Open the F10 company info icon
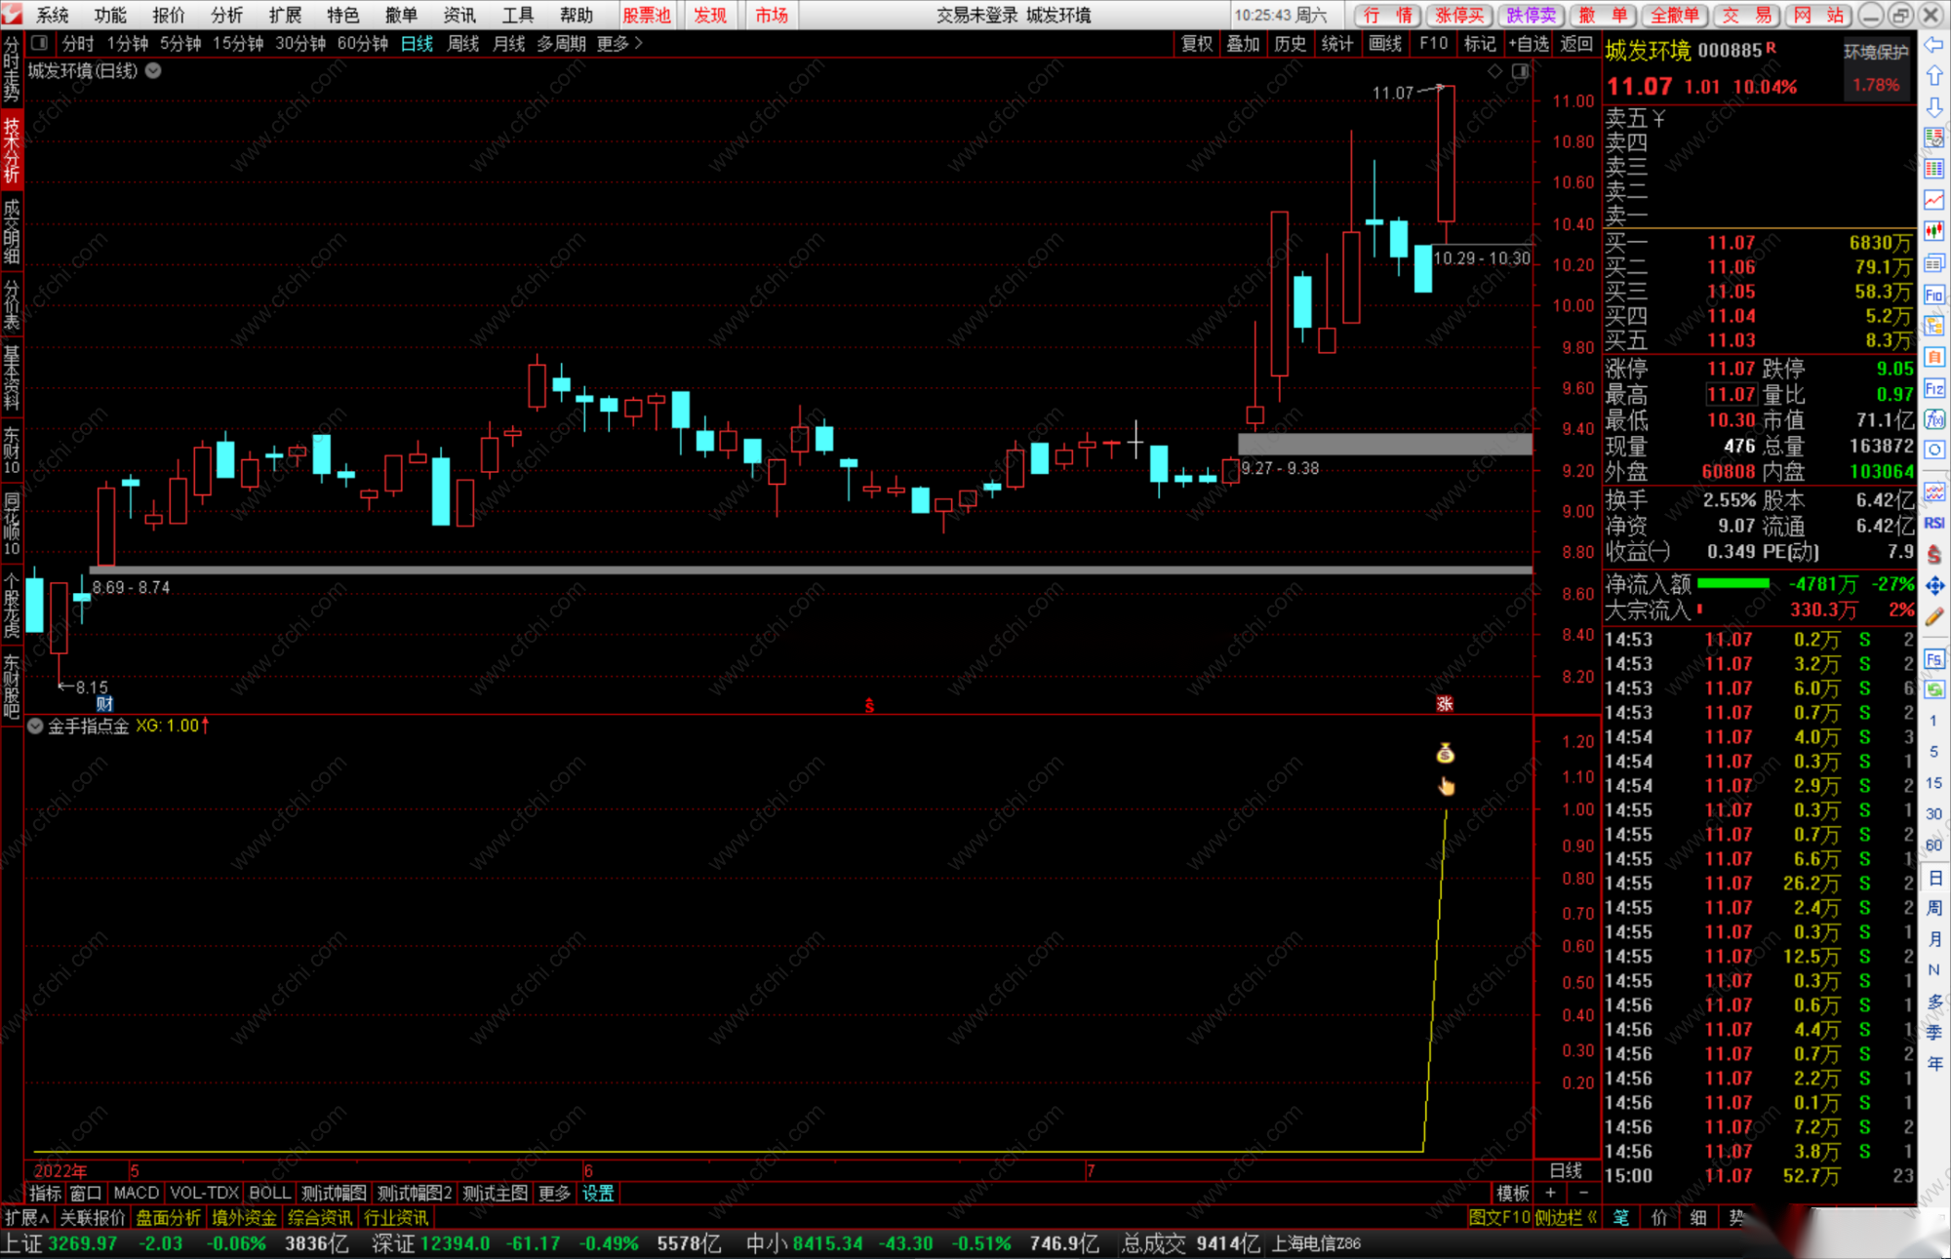This screenshot has width=1951, height=1259. [x=1933, y=295]
